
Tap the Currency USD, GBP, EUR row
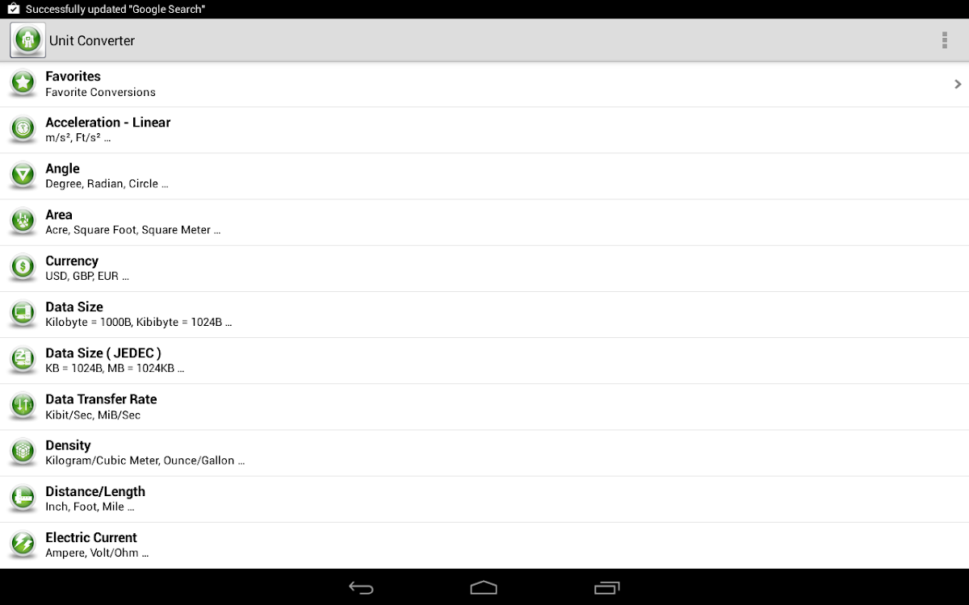[x=484, y=268]
